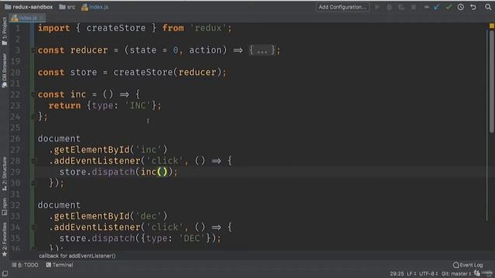Open Git: master branch widget

pyautogui.click(x=456, y=273)
